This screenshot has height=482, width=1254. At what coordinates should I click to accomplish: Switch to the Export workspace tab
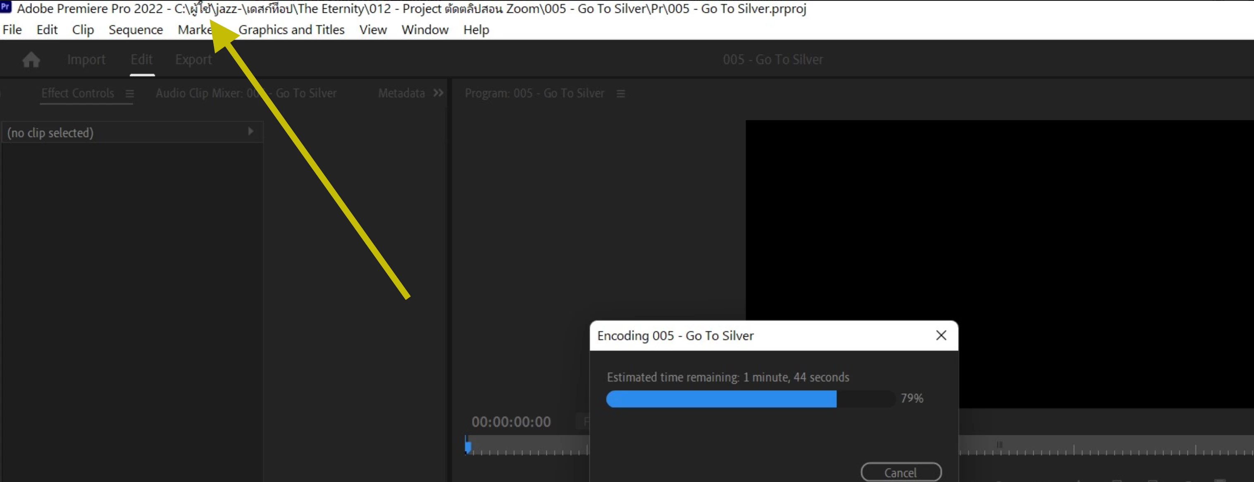(x=193, y=60)
